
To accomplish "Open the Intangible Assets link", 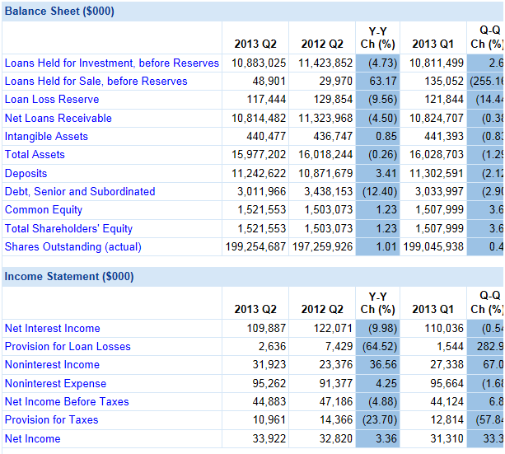I will pyautogui.click(x=46, y=136).
